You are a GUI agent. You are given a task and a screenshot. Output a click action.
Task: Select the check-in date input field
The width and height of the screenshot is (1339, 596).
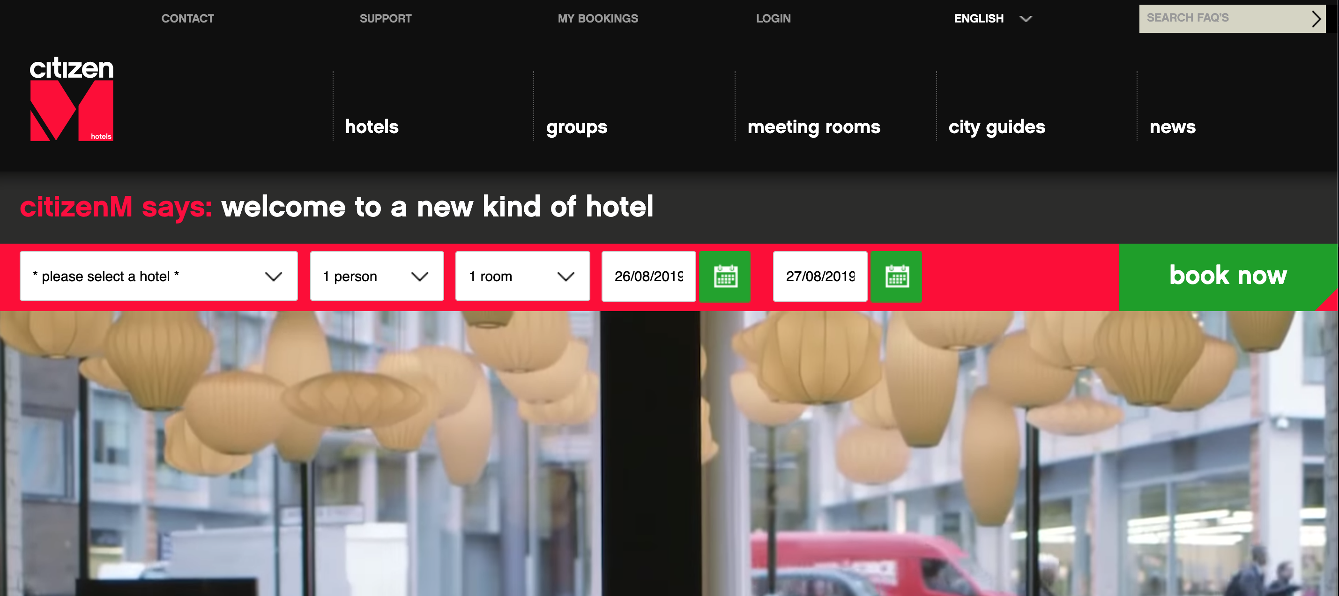click(651, 276)
